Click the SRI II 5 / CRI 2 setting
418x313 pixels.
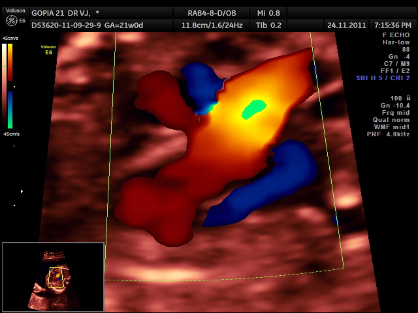point(383,78)
